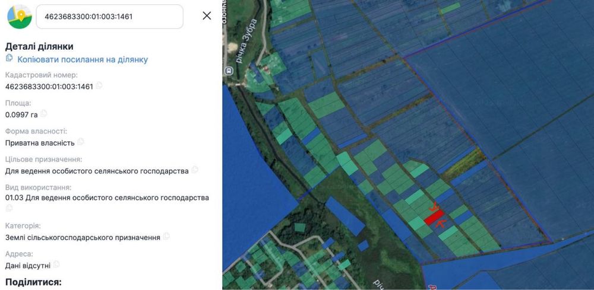Click the 'Площа:' label
Viewport: 594px width, 290px height.
point(18,103)
